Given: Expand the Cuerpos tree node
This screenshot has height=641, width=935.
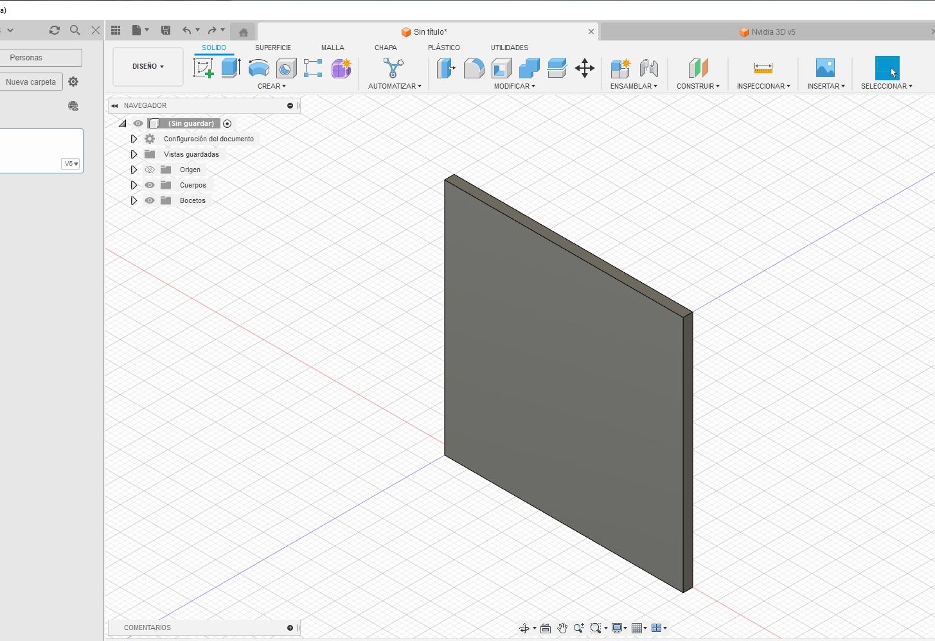Looking at the screenshot, I should pyautogui.click(x=134, y=185).
